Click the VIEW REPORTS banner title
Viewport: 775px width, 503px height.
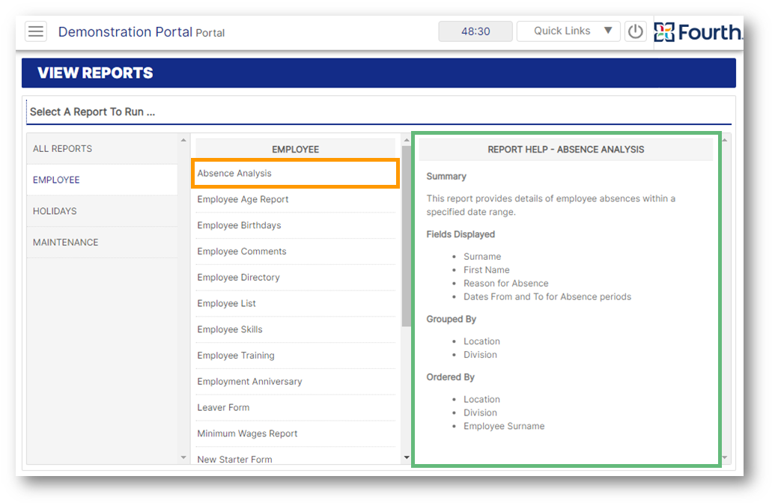click(95, 73)
